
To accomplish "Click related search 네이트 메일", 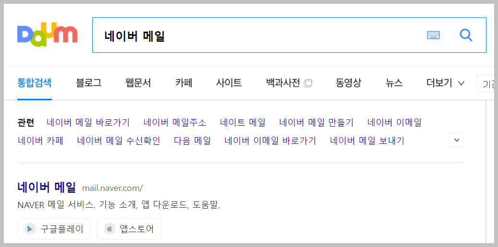I will [x=243, y=122].
